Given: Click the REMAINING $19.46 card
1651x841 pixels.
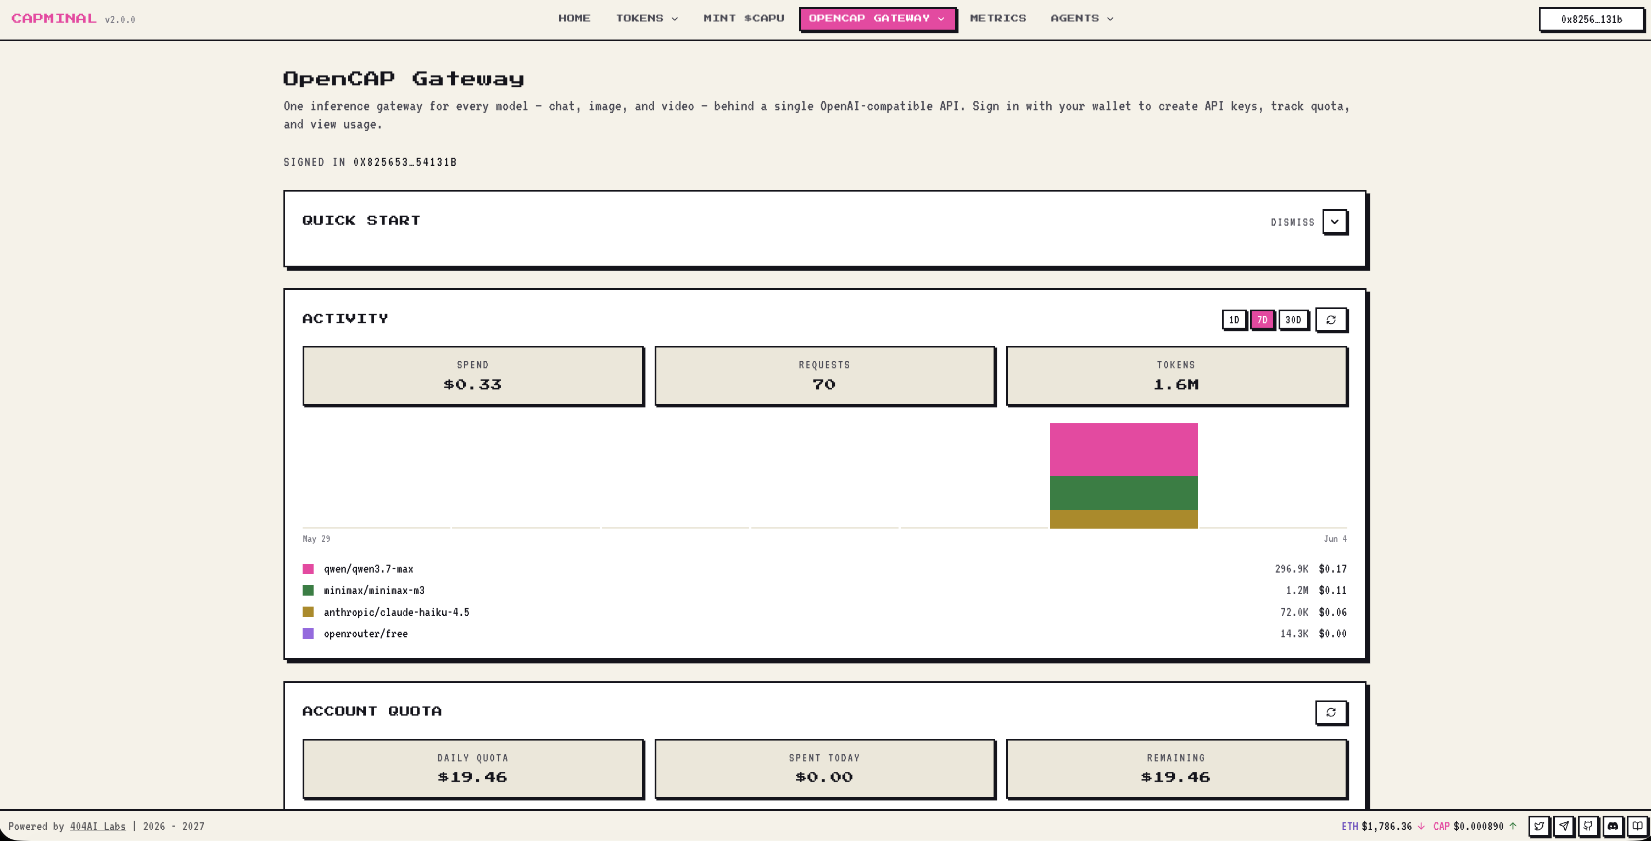Looking at the screenshot, I should pyautogui.click(x=1176, y=769).
